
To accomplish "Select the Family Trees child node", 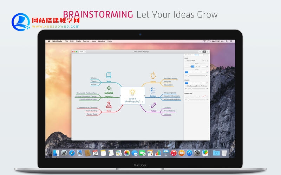I will point(92,114).
